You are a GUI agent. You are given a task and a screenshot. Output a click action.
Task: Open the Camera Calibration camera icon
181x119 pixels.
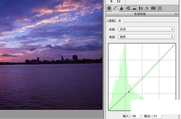coord(153,8)
